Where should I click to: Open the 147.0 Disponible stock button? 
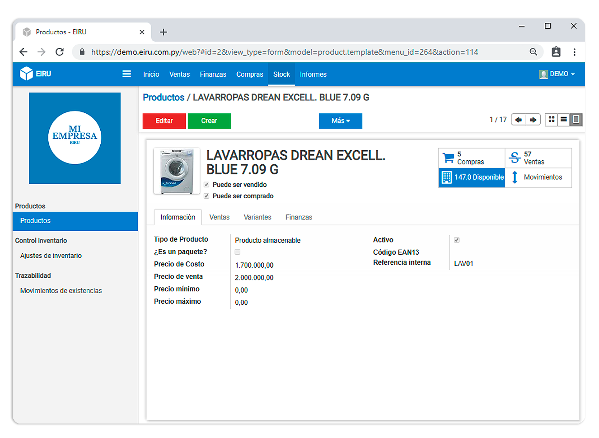click(472, 177)
